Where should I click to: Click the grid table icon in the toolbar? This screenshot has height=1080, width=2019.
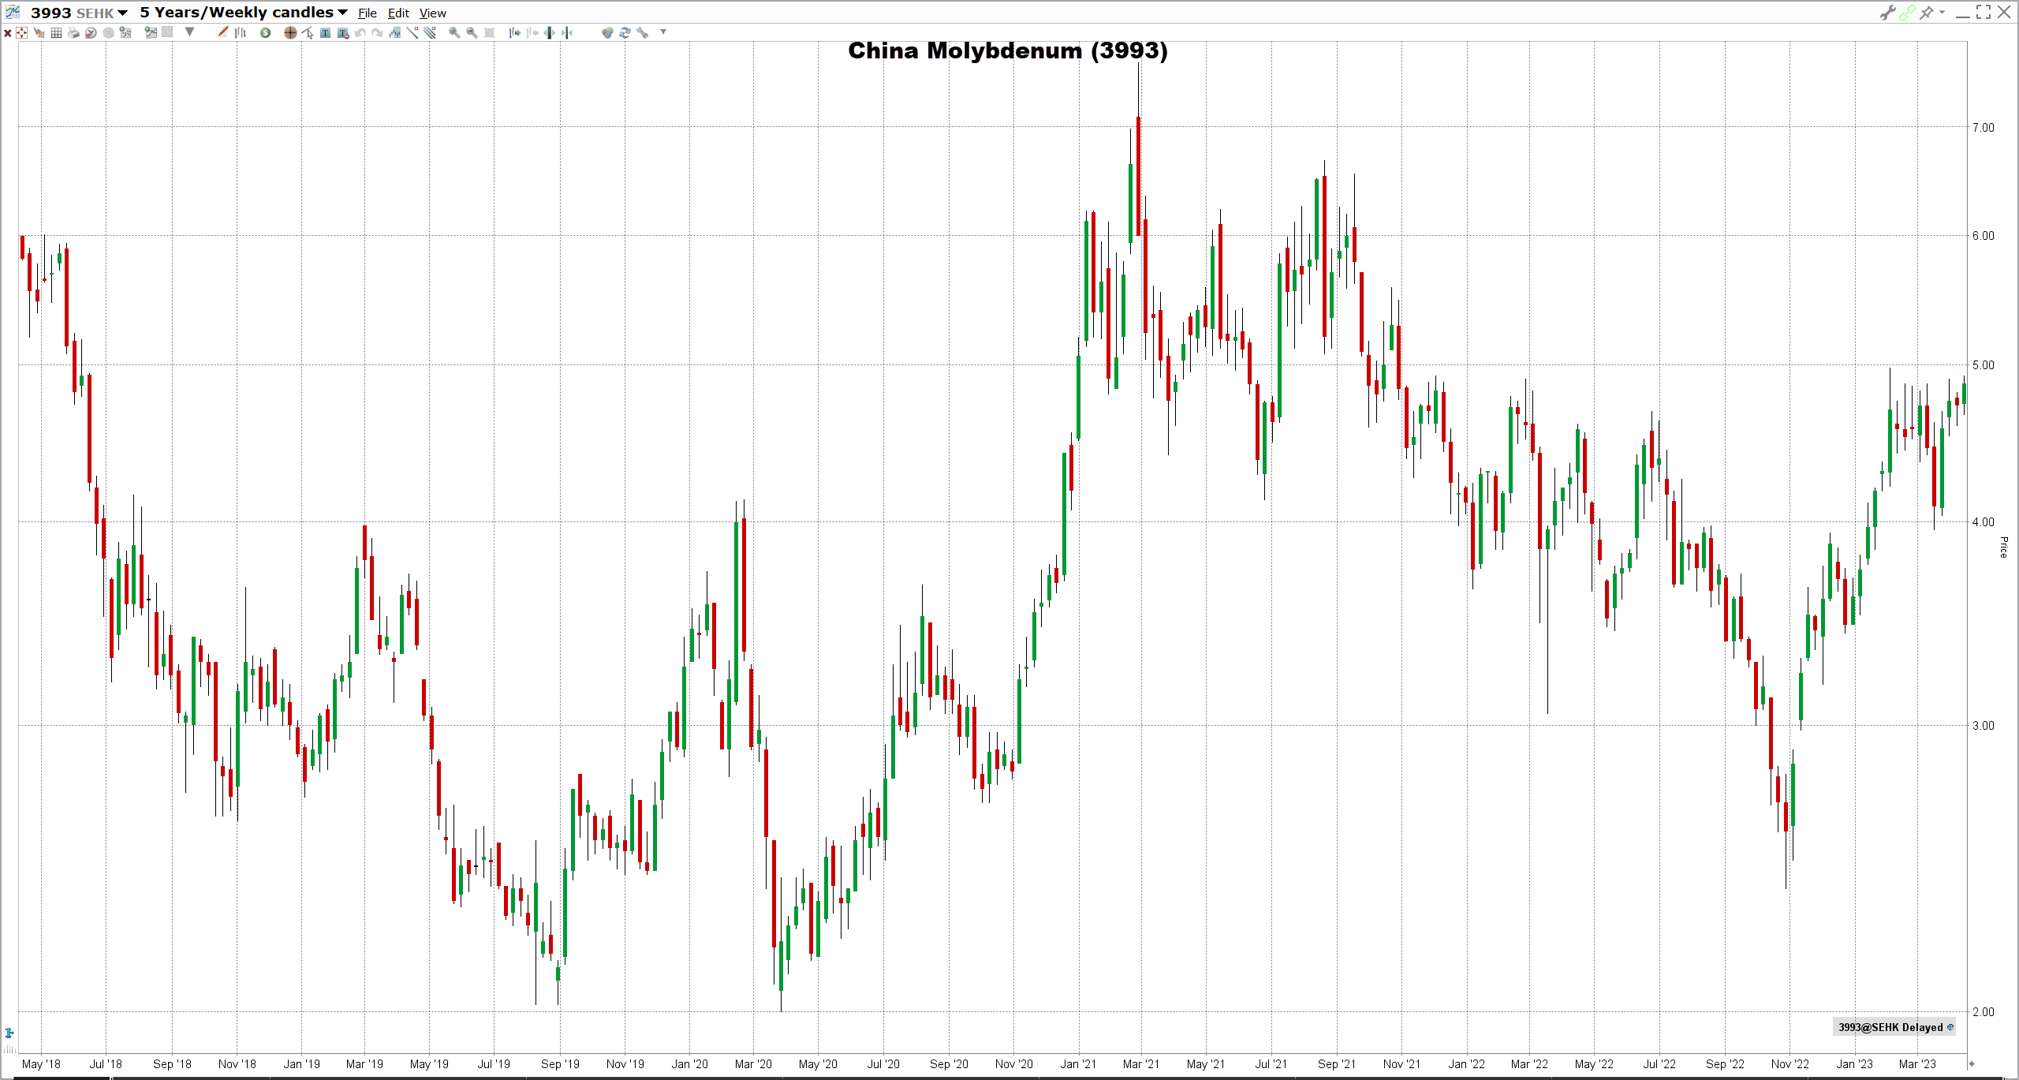pos(56,32)
